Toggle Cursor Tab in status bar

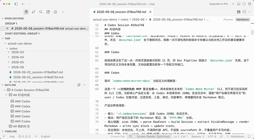(118, 136)
